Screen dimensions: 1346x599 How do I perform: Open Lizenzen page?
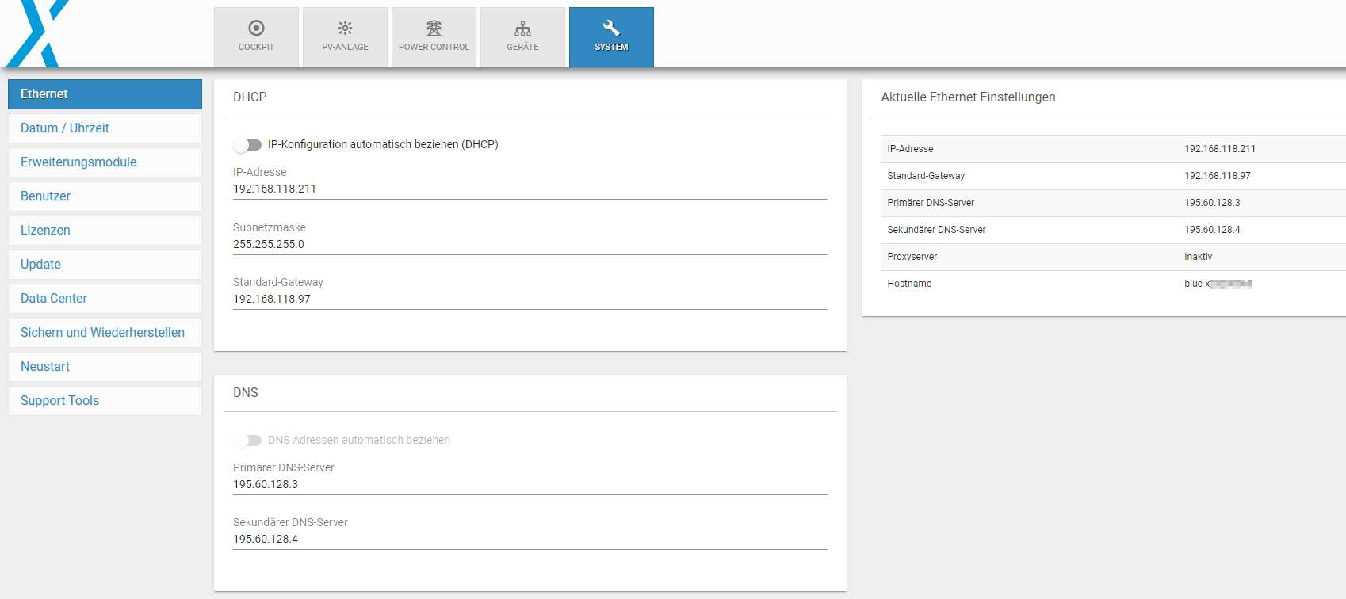(105, 230)
